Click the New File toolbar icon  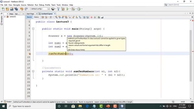[x=3, y=9]
